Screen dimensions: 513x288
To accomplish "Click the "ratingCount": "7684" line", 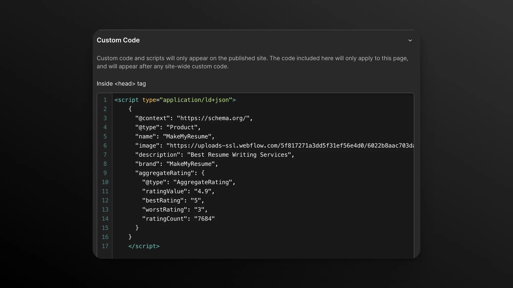I will (178, 219).
